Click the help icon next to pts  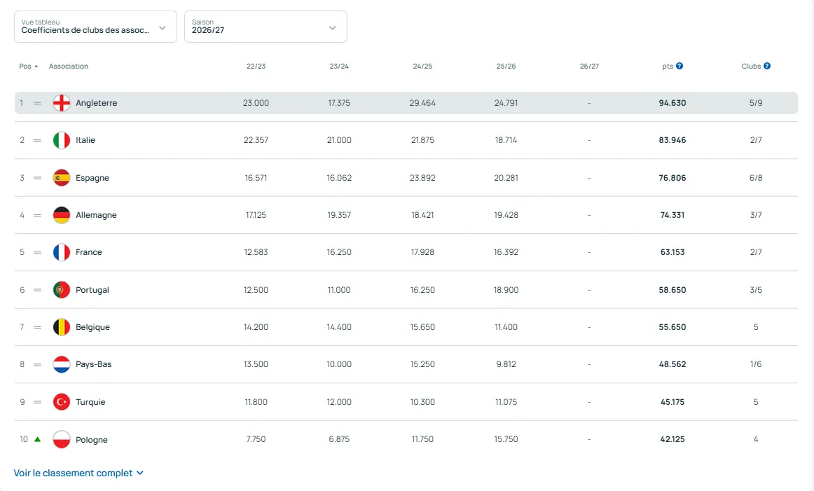[x=680, y=66]
